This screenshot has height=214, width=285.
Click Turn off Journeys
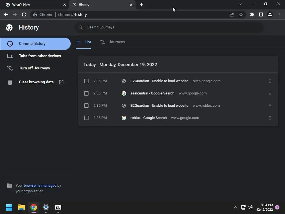point(35,68)
